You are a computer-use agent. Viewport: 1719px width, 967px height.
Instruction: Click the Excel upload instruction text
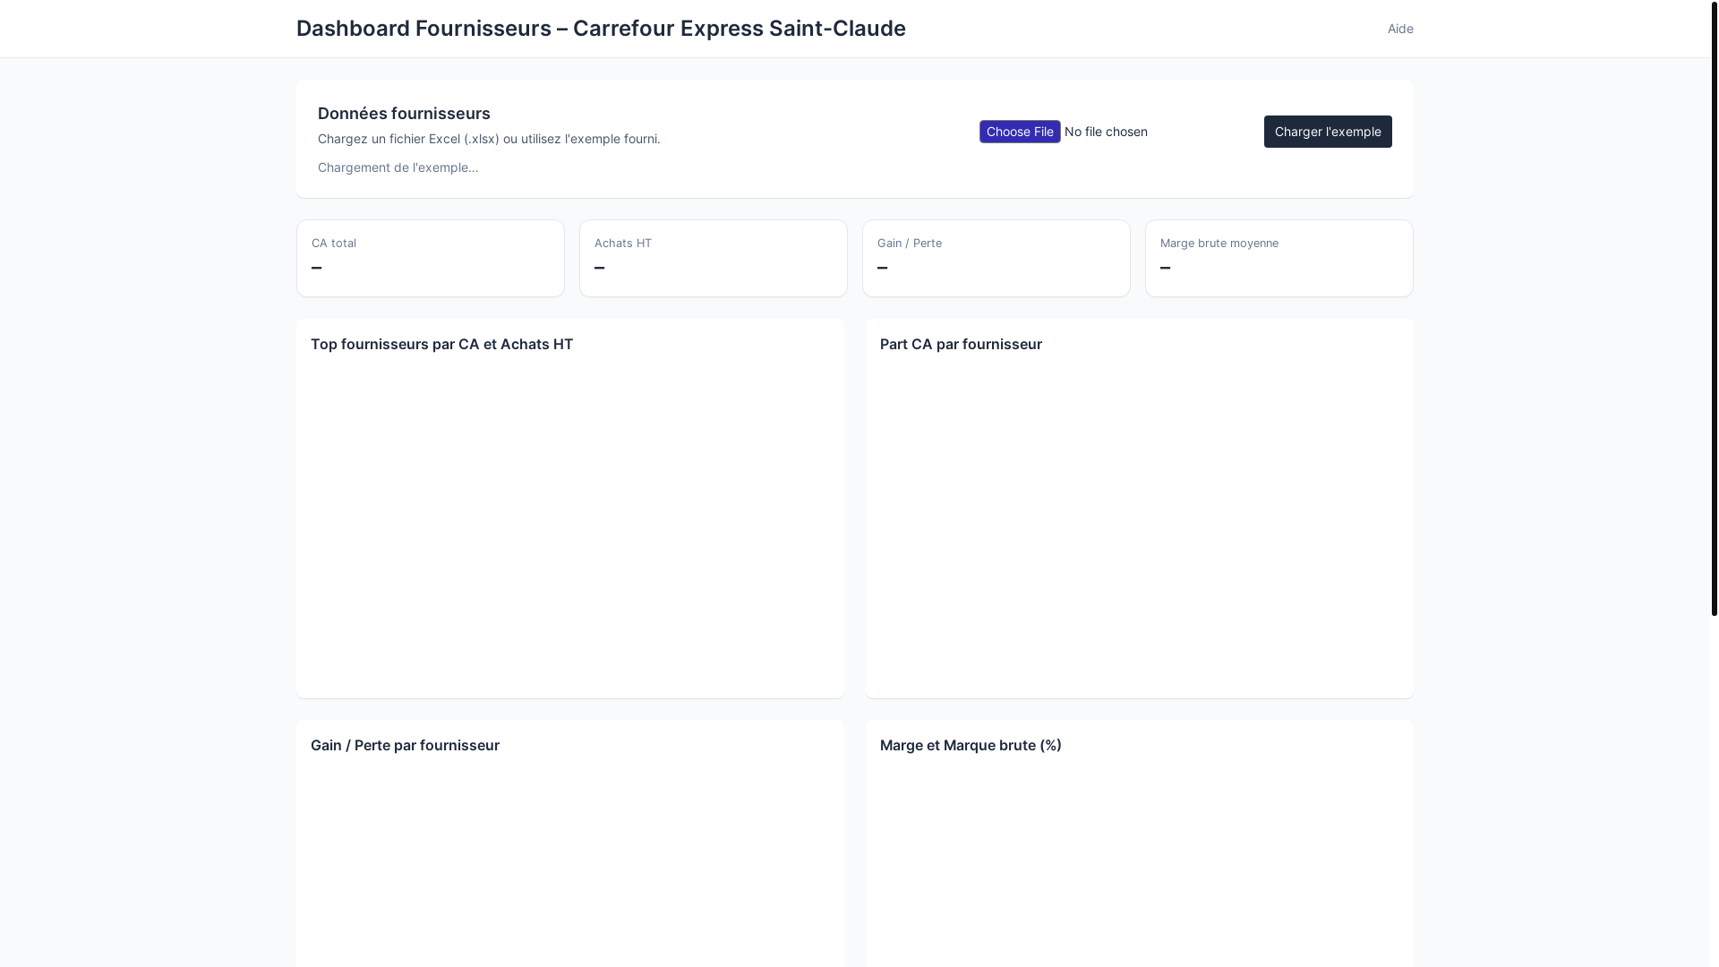pyautogui.click(x=489, y=139)
